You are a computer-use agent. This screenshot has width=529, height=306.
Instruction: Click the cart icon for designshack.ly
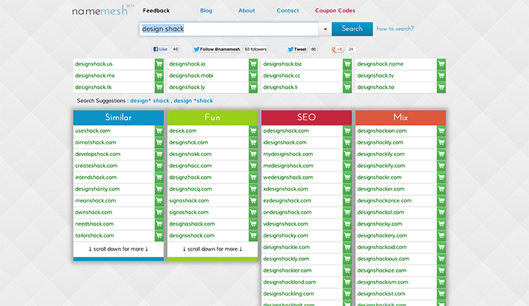[253, 87]
